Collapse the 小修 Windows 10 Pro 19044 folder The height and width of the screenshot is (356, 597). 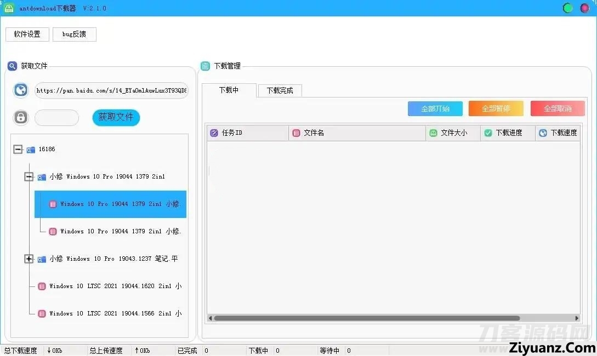[x=29, y=176]
